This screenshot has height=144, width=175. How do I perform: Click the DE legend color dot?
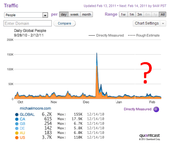[17, 128]
